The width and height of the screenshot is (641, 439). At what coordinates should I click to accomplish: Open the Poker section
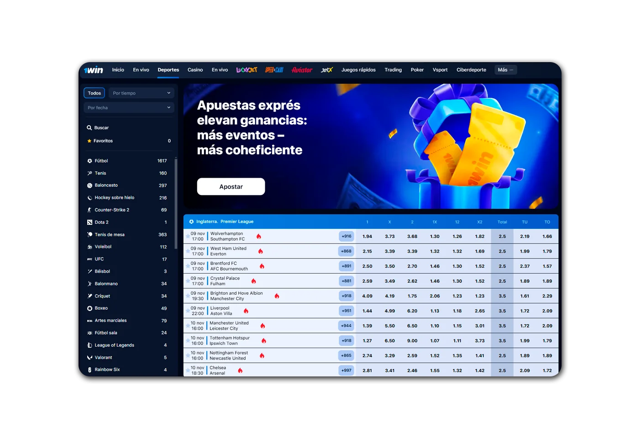tap(417, 70)
